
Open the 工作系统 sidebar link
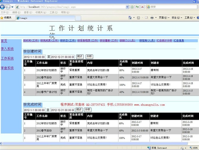point(7,59)
